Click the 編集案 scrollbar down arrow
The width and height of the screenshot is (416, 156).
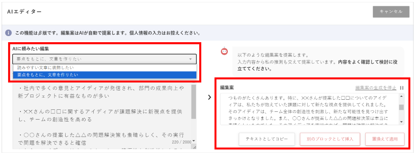pyautogui.click(x=401, y=122)
